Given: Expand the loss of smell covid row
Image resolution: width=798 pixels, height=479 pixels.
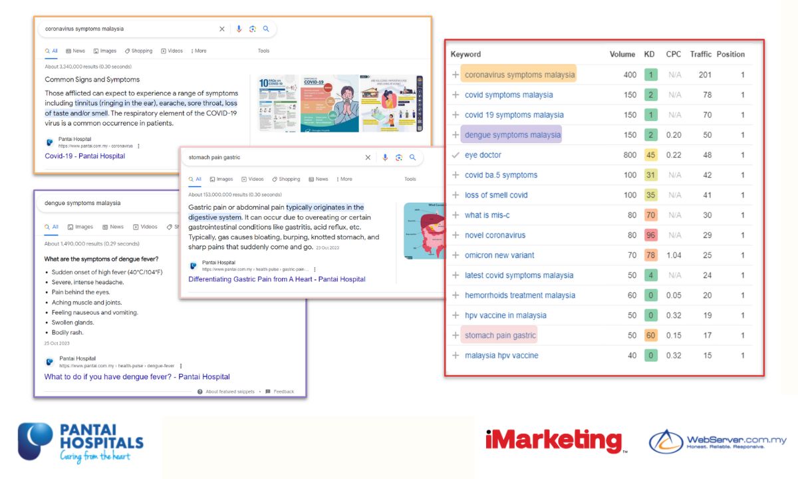Looking at the screenshot, I should pyautogui.click(x=456, y=195).
